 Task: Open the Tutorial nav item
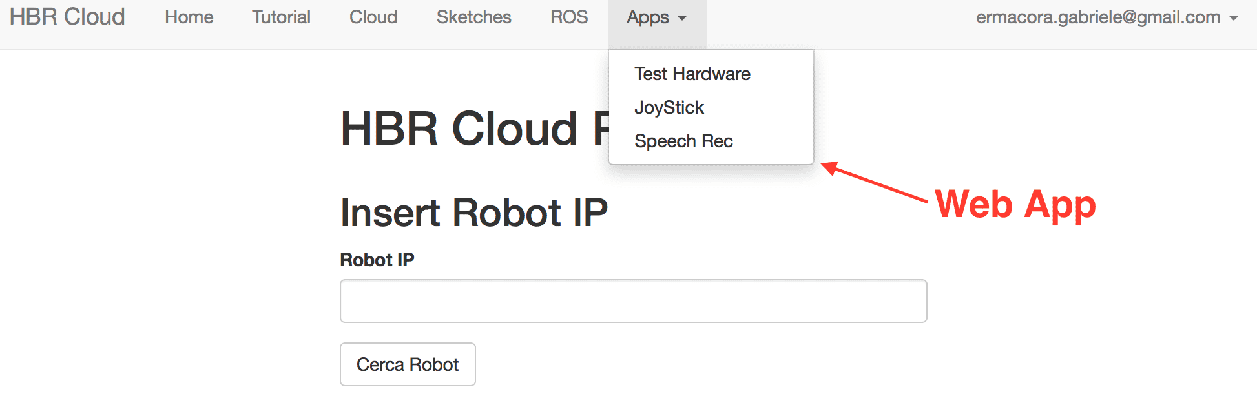281,17
